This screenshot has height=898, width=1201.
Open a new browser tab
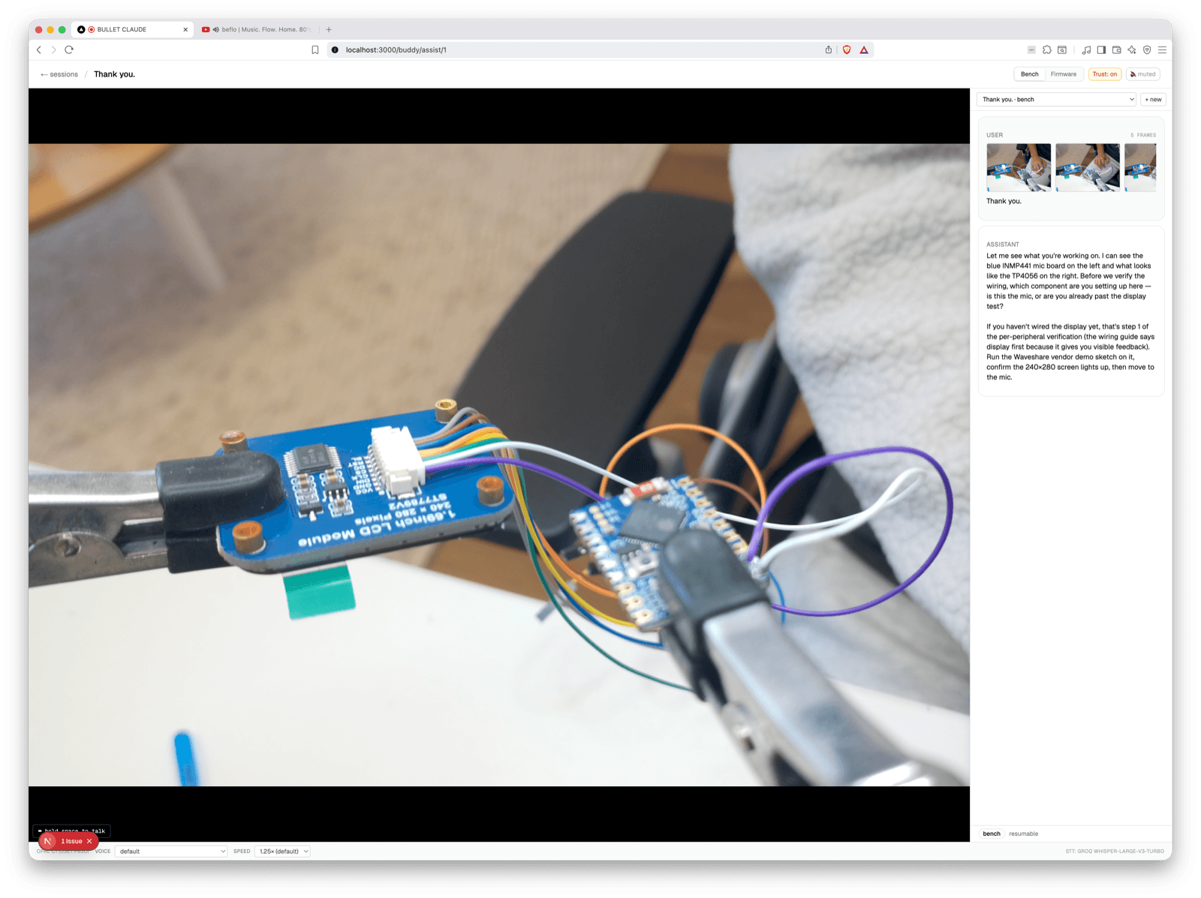[x=329, y=30]
